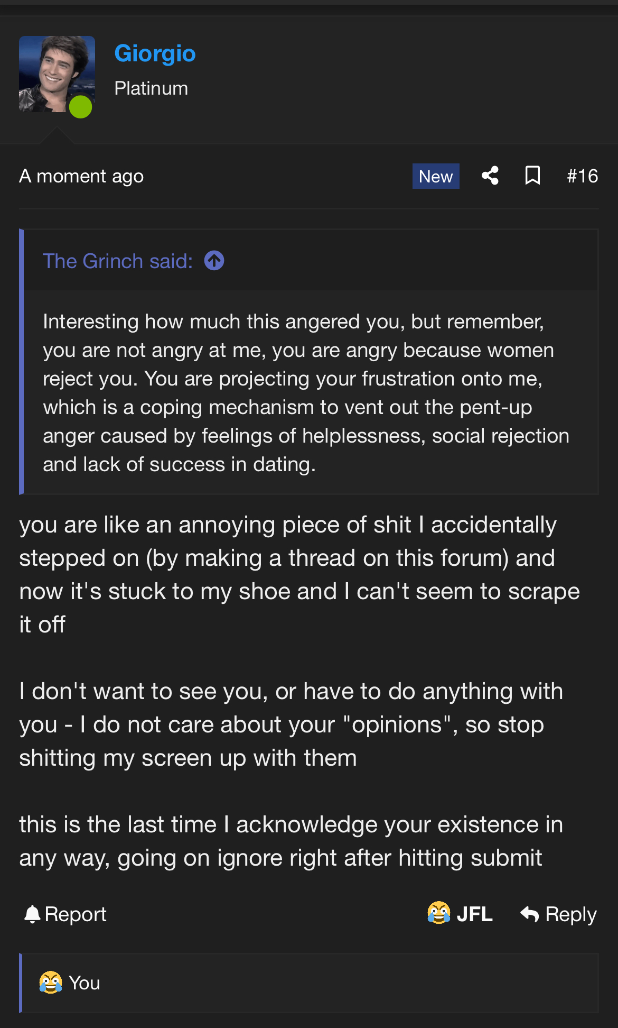The image size is (618, 1028).
Task: Click the Report text label
Action: pos(76,914)
